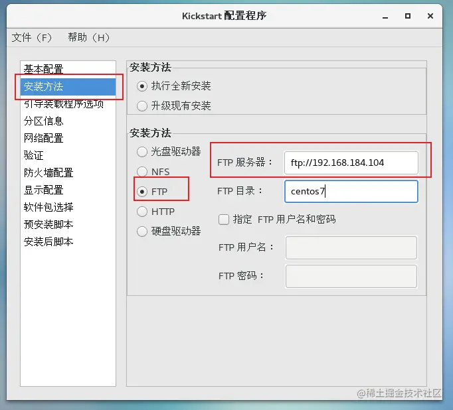This screenshot has height=410, width=453.
Task: Select 验证 in the sidebar
Action: coord(68,155)
